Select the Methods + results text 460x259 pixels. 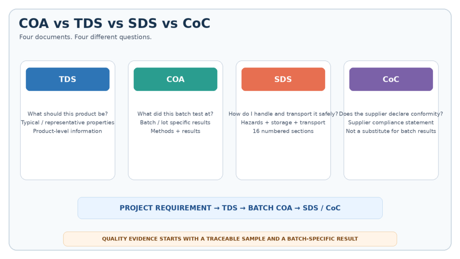(x=176, y=131)
